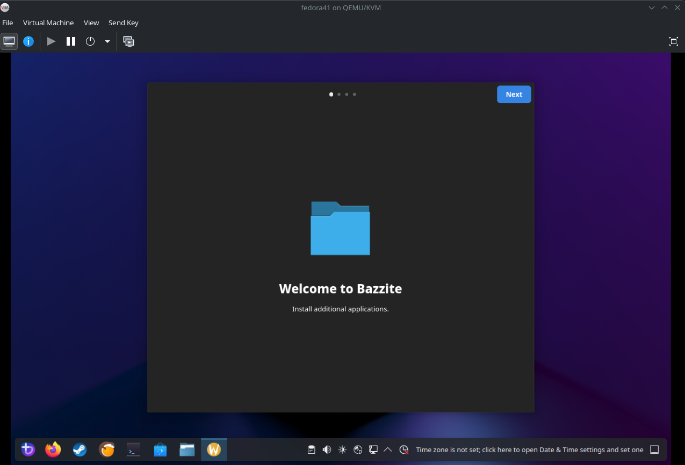The height and width of the screenshot is (465, 685).
Task: Click Next in Bazzite welcome dialog
Action: click(514, 95)
